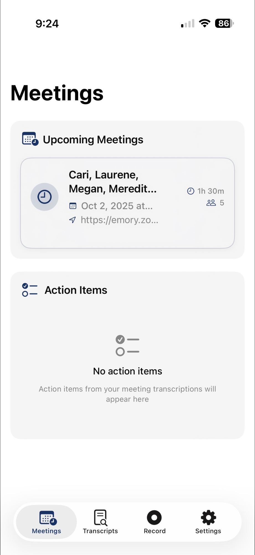Click the Action Items checklist header icon

click(30, 290)
